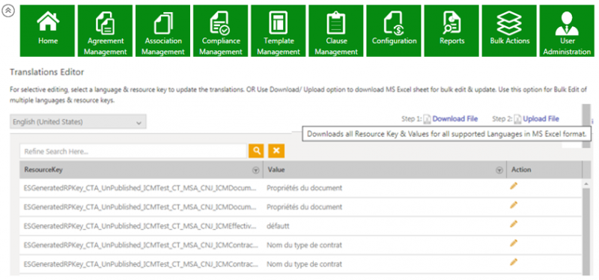Click the grid's vertical scrollbar up arrow

click(x=586, y=183)
